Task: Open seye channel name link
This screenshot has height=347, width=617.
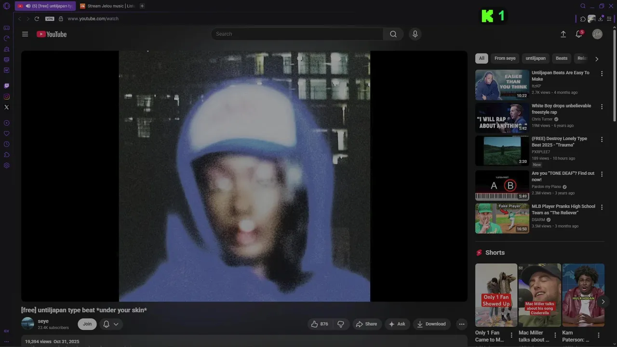Action: (43, 321)
